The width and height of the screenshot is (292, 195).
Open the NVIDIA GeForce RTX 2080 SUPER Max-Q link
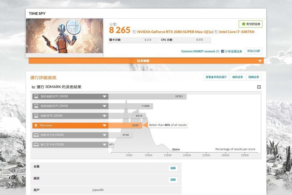pos(175,32)
